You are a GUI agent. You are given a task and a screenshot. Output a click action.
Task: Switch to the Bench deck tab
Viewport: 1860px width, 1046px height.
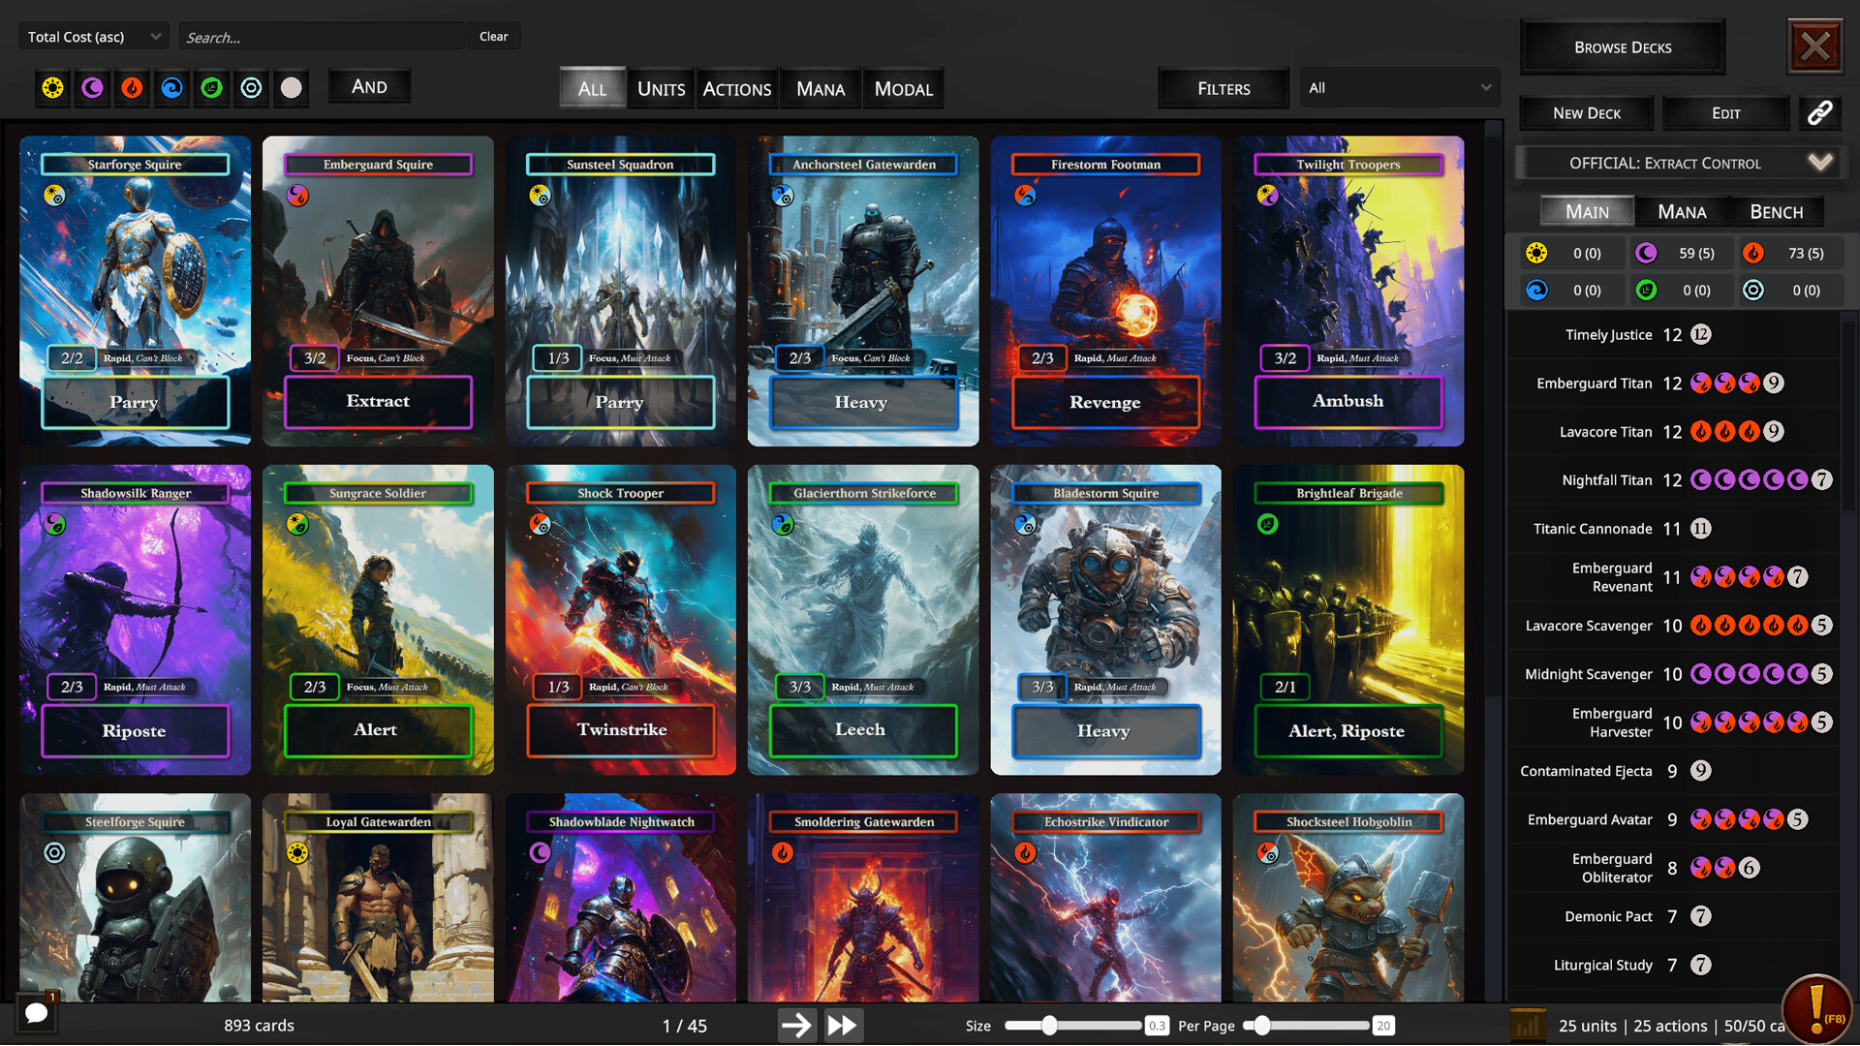(1776, 211)
